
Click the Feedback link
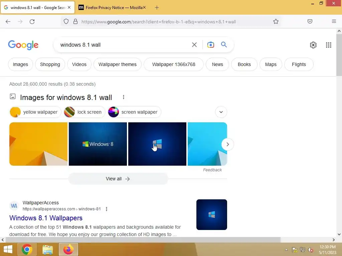click(x=212, y=170)
